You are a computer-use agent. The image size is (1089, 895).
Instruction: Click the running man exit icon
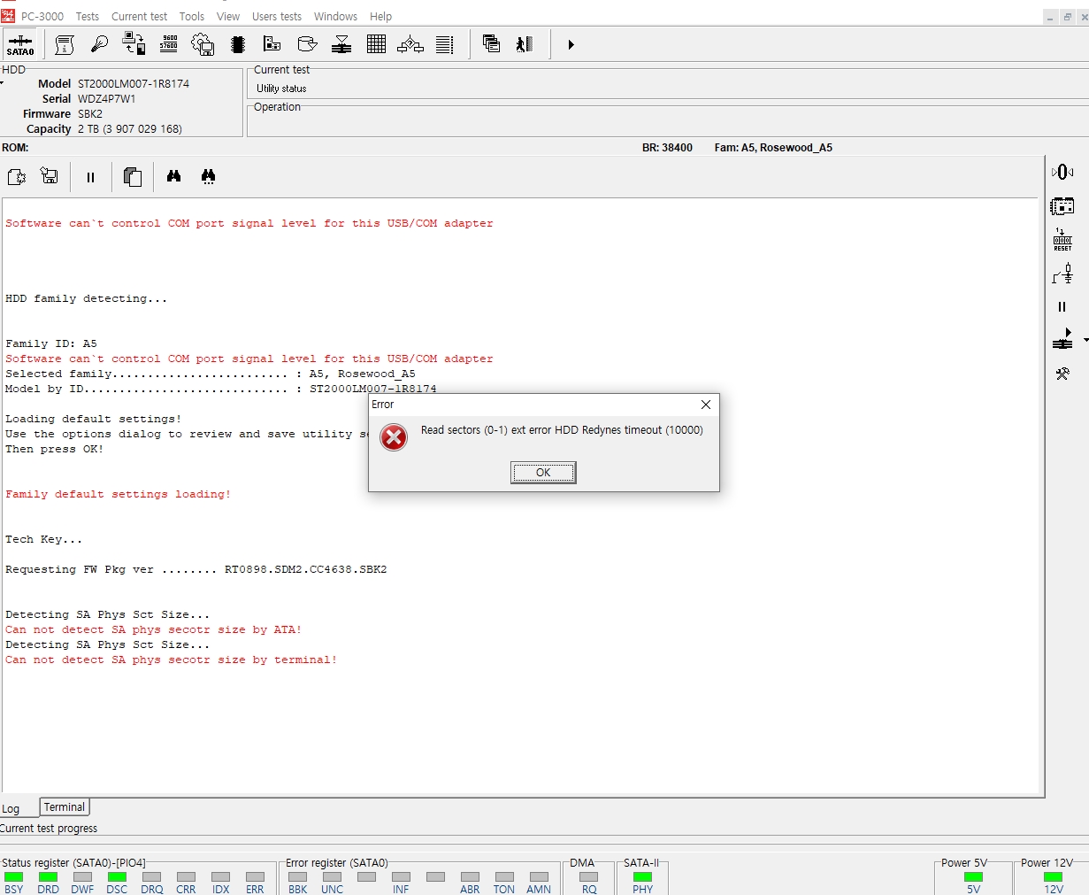pos(525,44)
